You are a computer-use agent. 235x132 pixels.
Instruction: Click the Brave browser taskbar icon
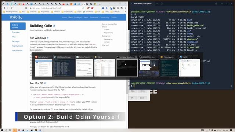coord(19,131)
